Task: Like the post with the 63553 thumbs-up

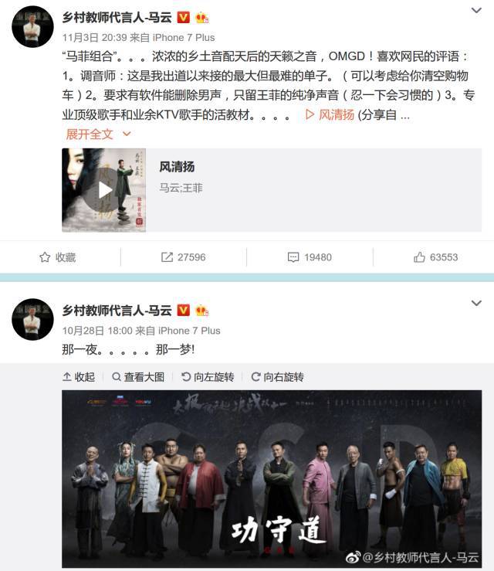Action: click(419, 257)
